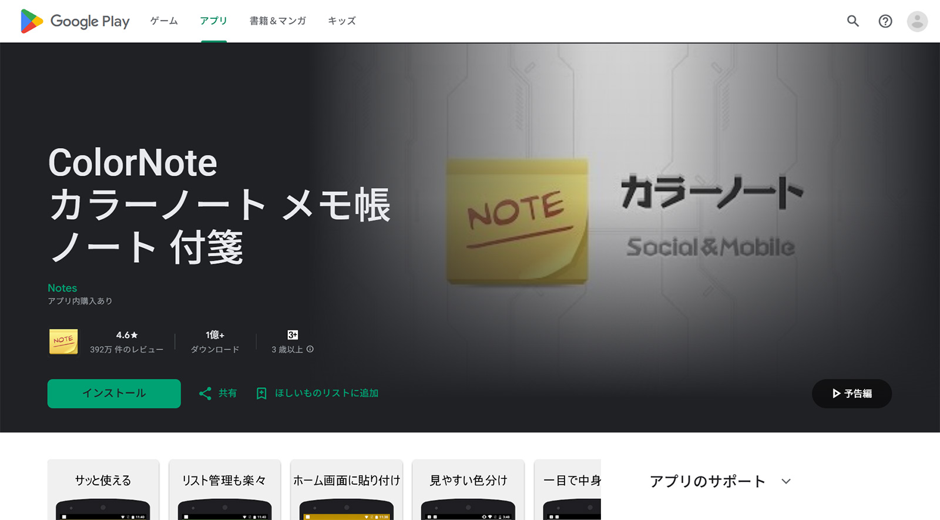Open the account avatar icon
940x520 pixels.
pyautogui.click(x=917, y=21)
